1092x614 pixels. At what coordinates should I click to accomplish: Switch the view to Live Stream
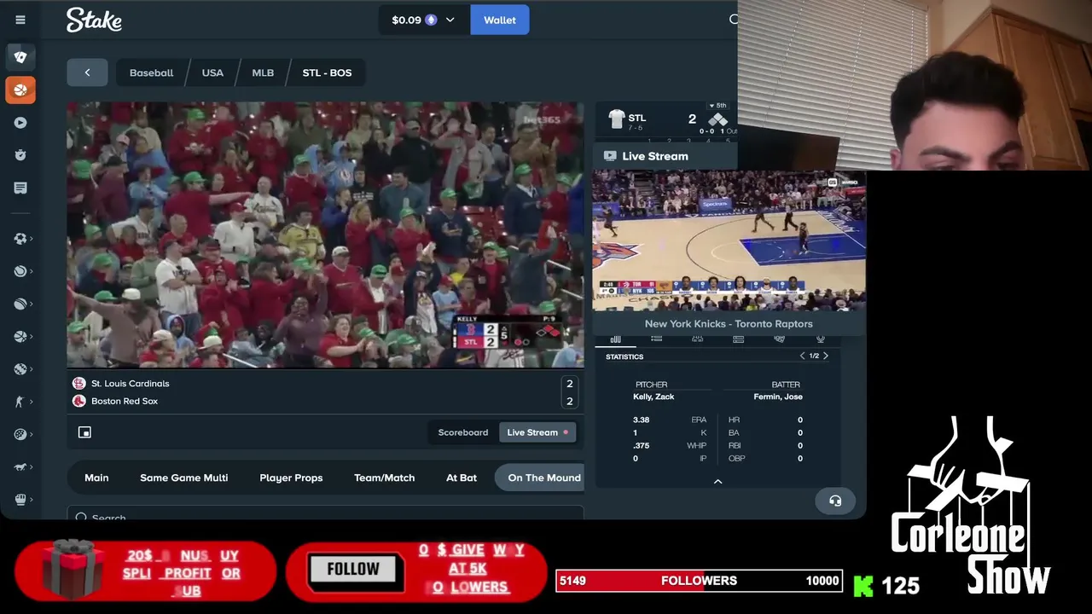tap(537, 432)
